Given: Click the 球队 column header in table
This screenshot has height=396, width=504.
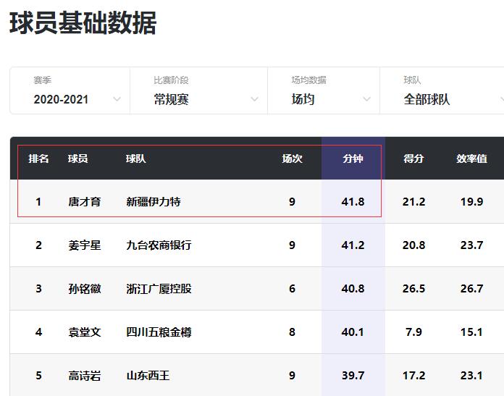Looking at the screenshot, I should [x=135, y=159].
